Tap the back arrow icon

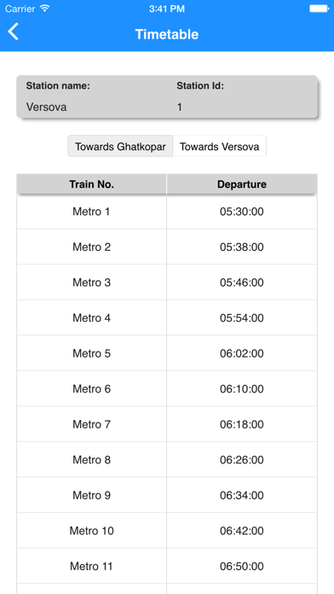(14, 32)
